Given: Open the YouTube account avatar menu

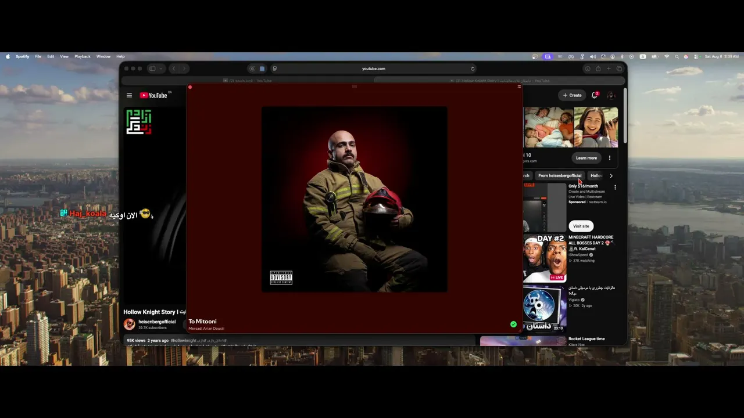Looking at the screenshot, I should coord(611,95).
